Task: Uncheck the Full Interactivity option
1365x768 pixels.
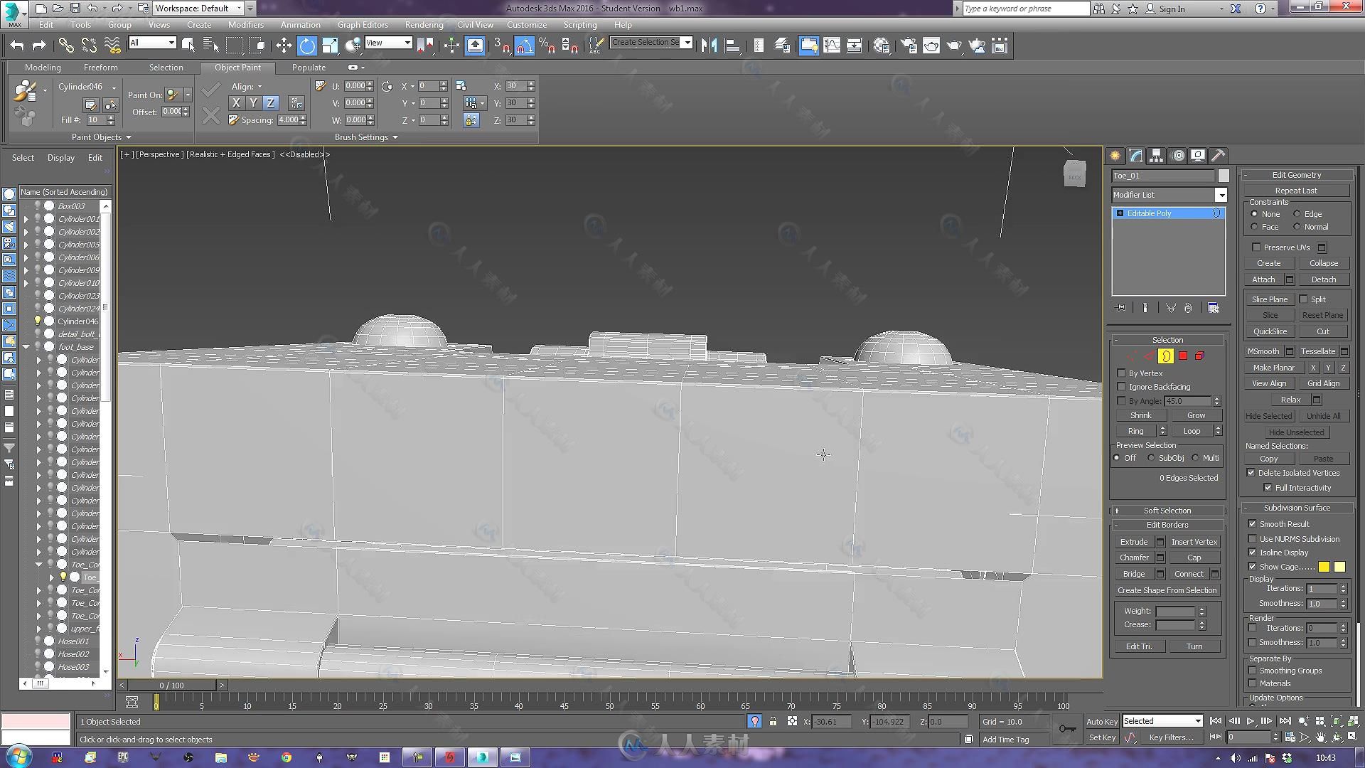Action: pyautogui.click(x=1268, y=488)
